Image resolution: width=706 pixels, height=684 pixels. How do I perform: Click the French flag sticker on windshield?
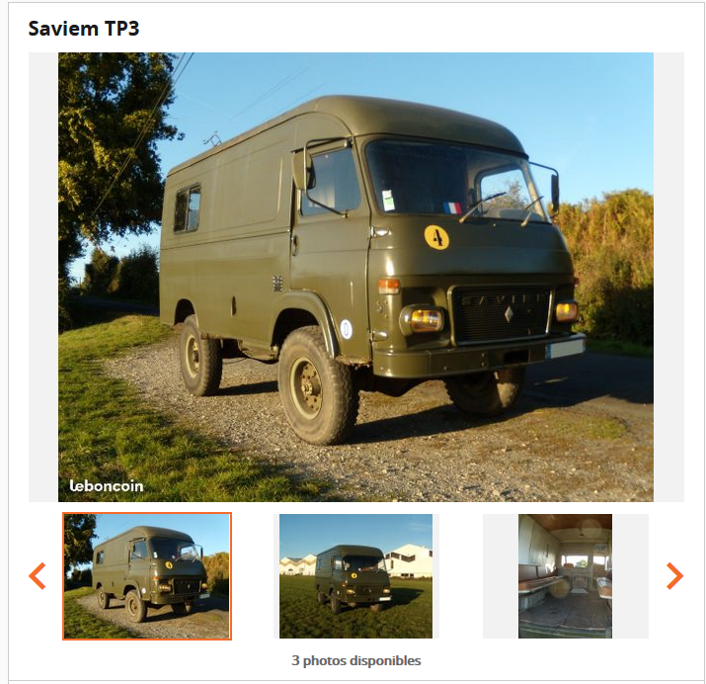[x=452, y=208]
